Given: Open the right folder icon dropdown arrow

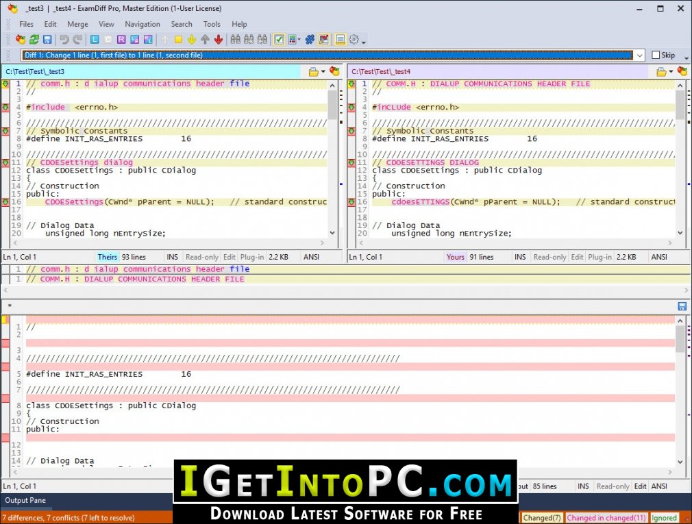Looking at the screenshot, I should click(671, 71).
